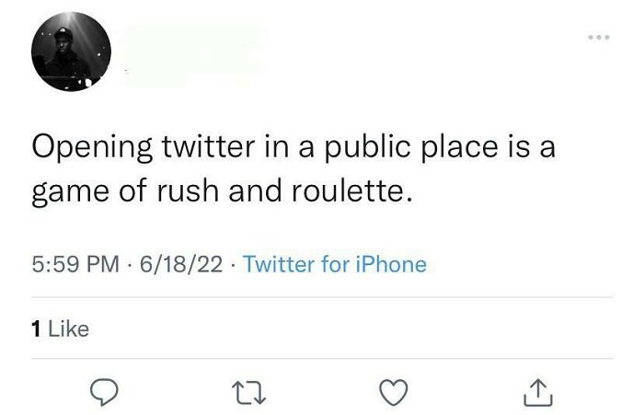View who liked via 1 Like
Viewport: 644px width, 415px height.
point(61,328)
